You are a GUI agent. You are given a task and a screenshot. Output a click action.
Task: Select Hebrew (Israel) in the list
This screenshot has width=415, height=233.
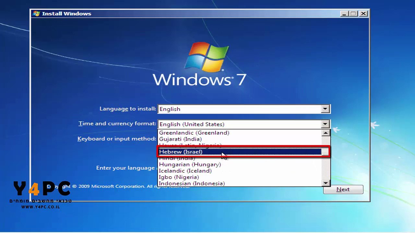click(x=240, y=152)
